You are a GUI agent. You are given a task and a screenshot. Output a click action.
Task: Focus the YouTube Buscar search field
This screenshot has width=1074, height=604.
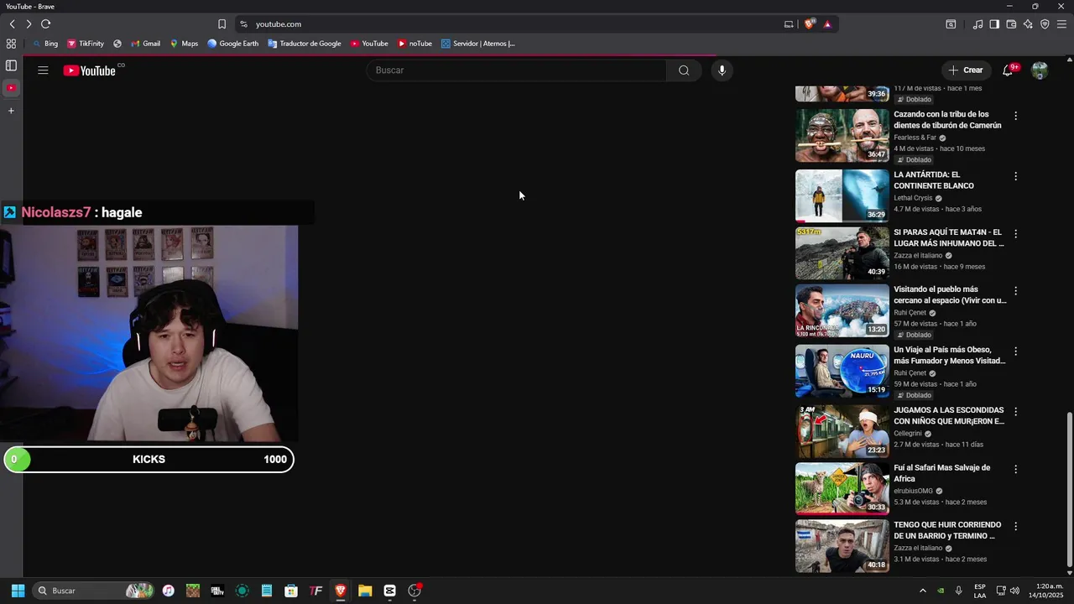516,70
